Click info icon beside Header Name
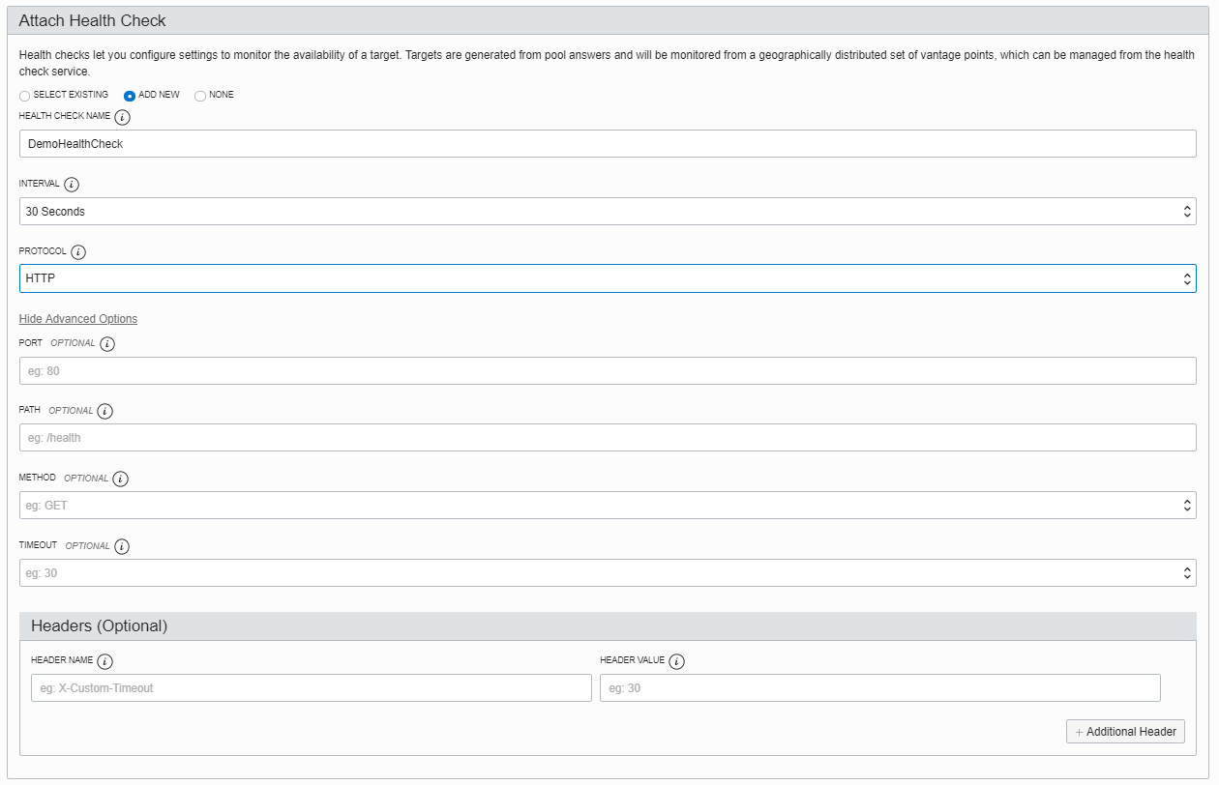The height and width of the screenshot is (785, 1219). 104,662
